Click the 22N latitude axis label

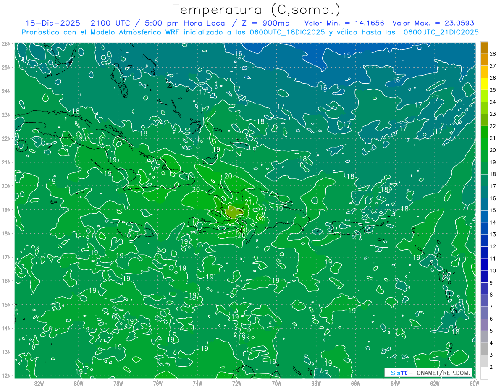6,138
